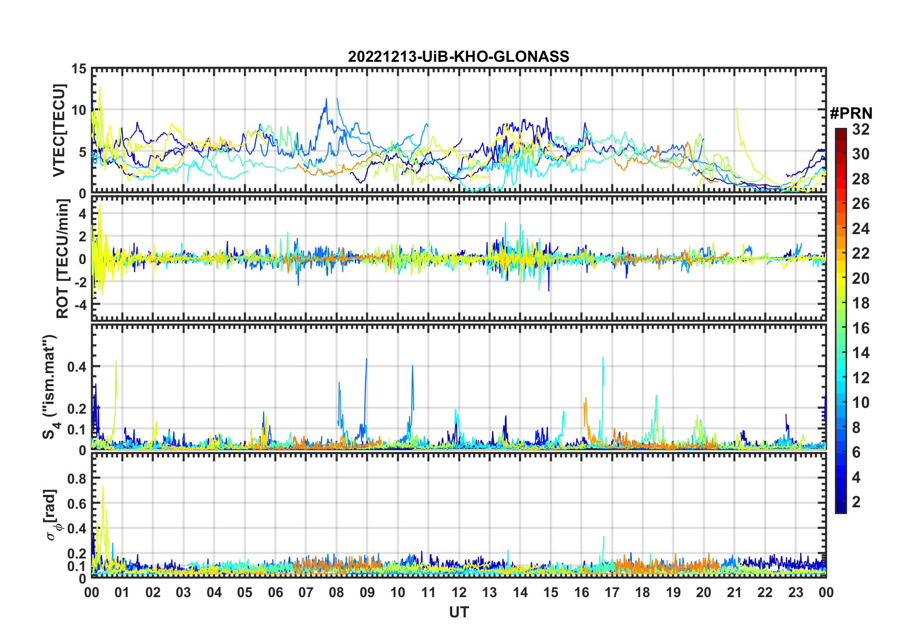Select x-axis hour label "12"
The height and width of the screenshot is (642, 918).
pos(459,592)
